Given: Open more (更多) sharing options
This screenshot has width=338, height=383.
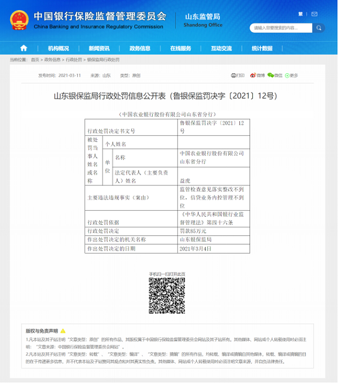Looking at the screenshot, I should coord(292,75).
